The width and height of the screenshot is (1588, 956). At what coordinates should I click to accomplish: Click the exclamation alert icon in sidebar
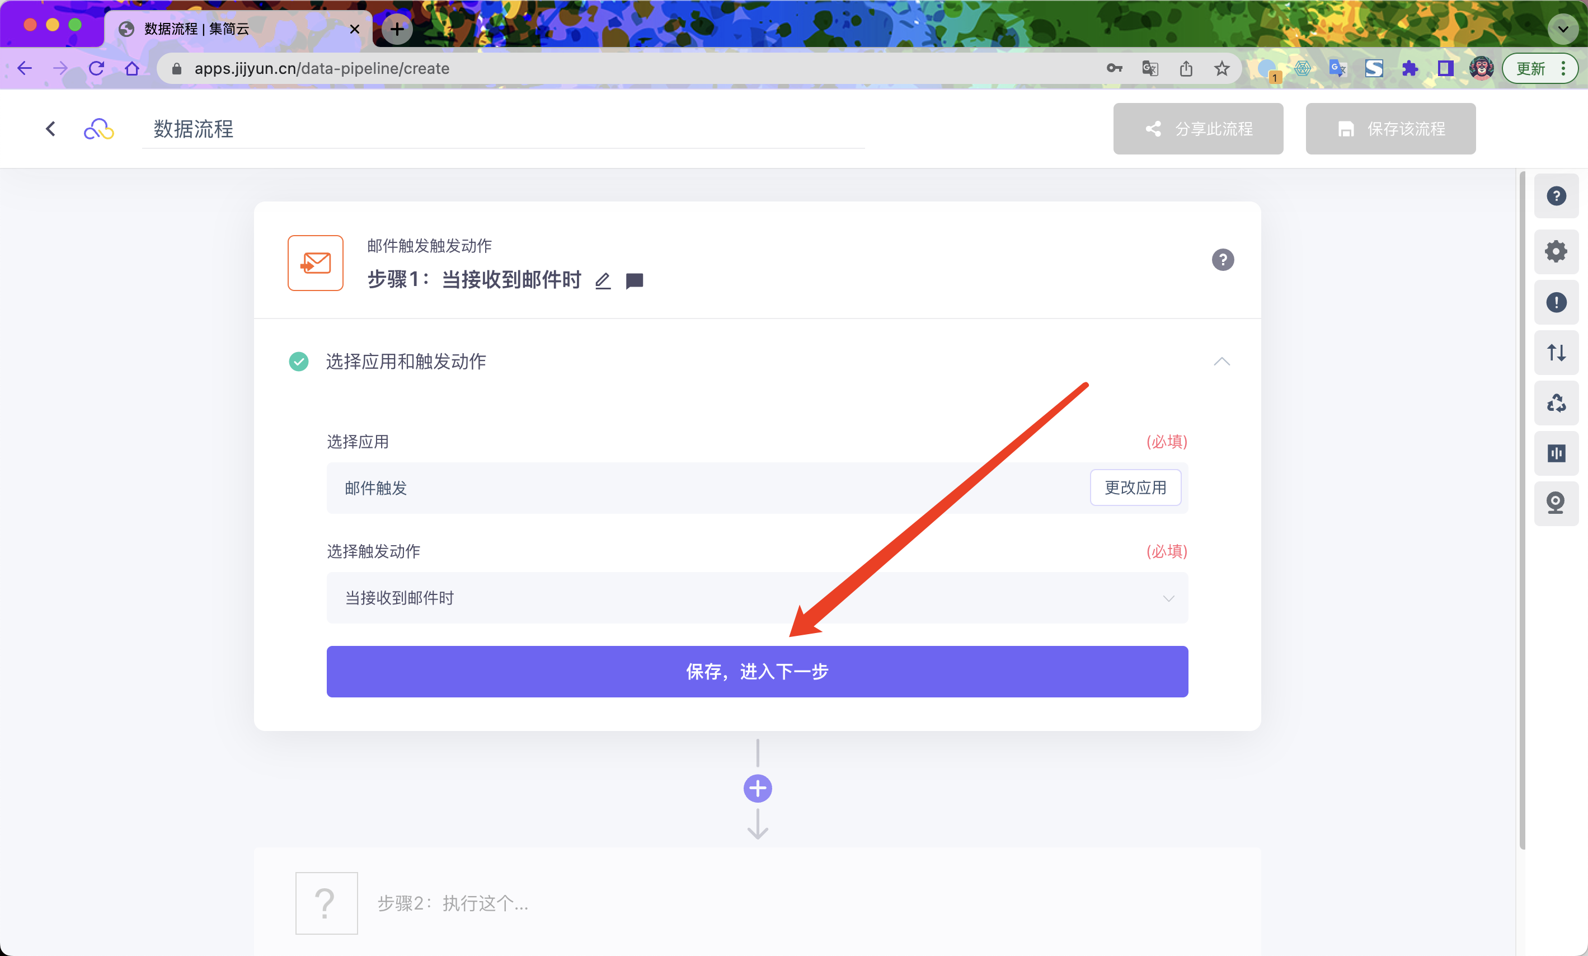click(1556, 302)
